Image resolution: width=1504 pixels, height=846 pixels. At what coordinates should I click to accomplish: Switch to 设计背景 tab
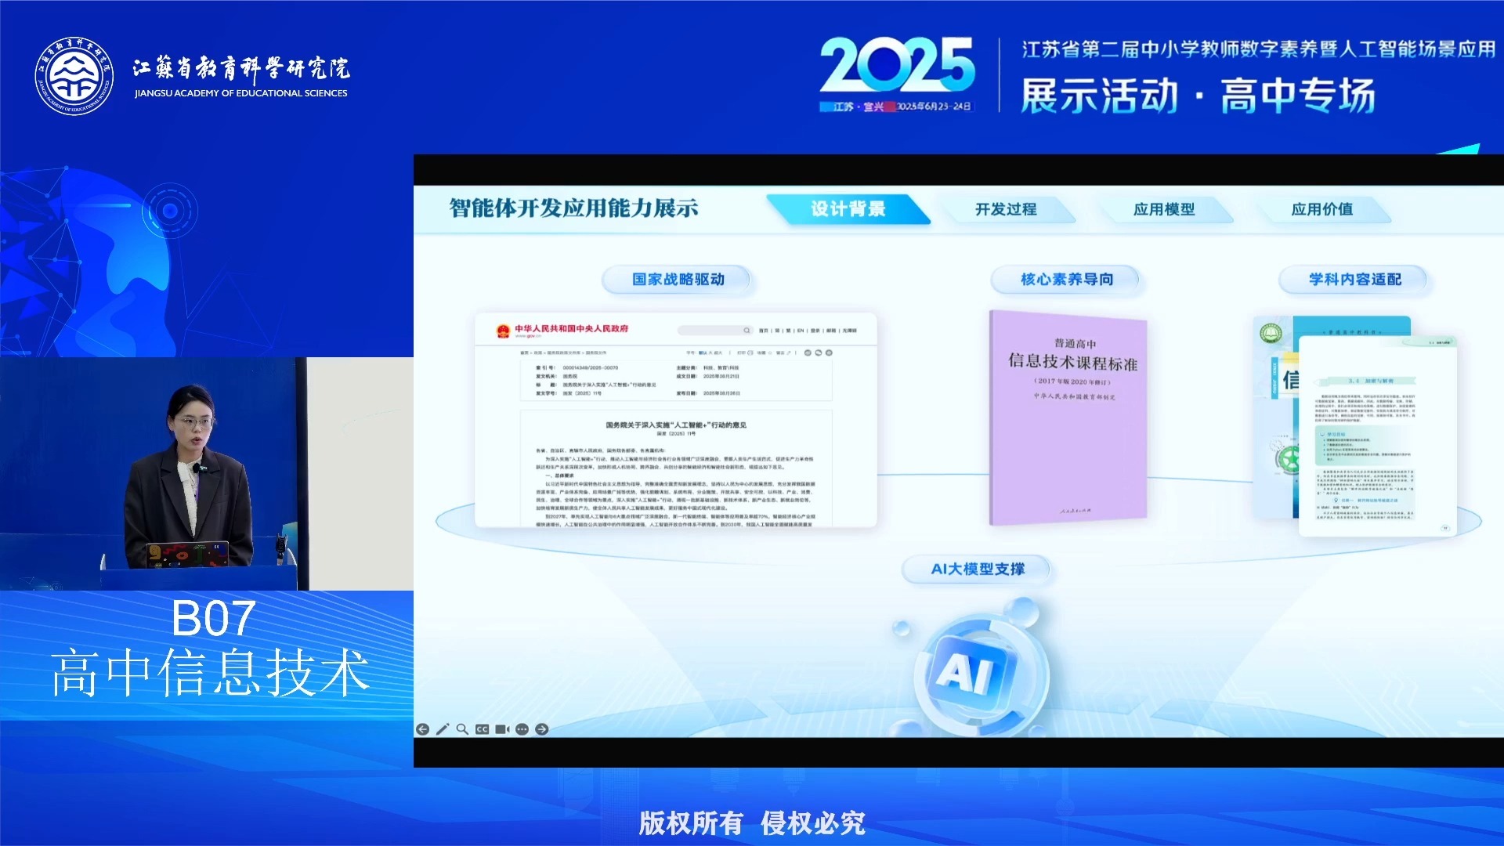coord(848,209)
